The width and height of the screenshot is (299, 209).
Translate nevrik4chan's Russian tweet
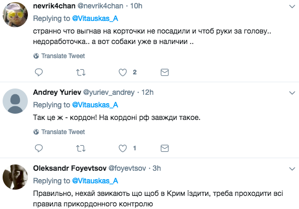(x=59, y=56)
